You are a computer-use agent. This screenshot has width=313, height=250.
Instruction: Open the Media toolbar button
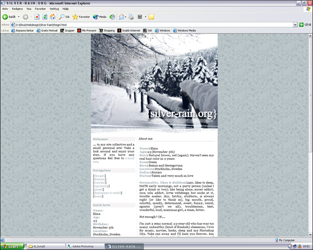(x=100, y=17)
